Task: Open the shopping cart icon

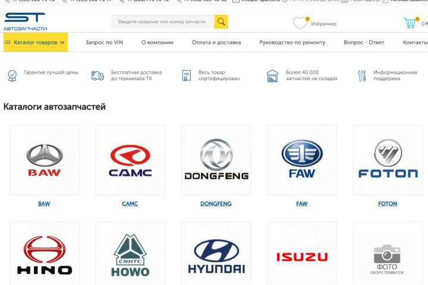Action: click(410, 23)
